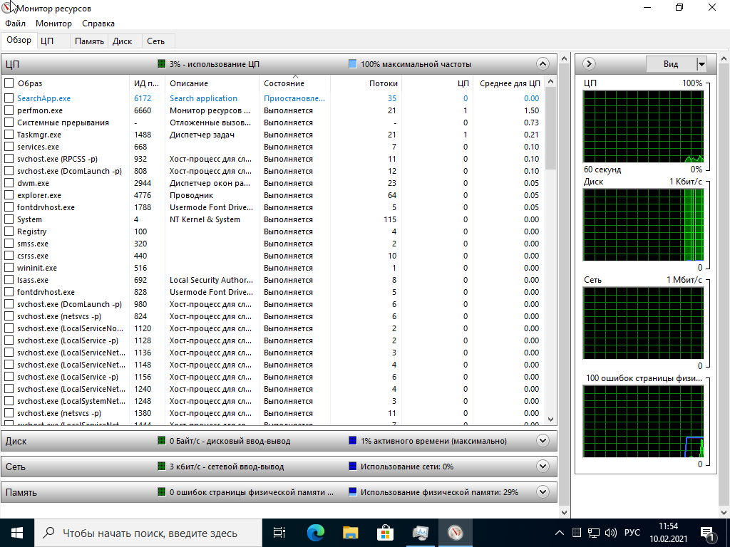Select wininit.exe process row
The width and height of the screenshot is (730, 547).
click(x=272, y=268)
